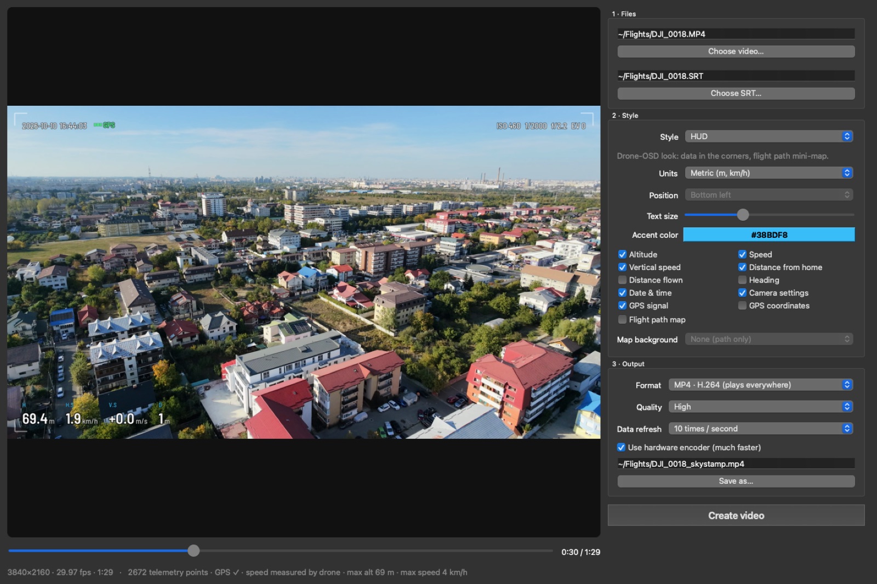Uncheck Distance from home
Image resolution: width=877 pixels, height=584 pixels.
click(x=742, y=267)
